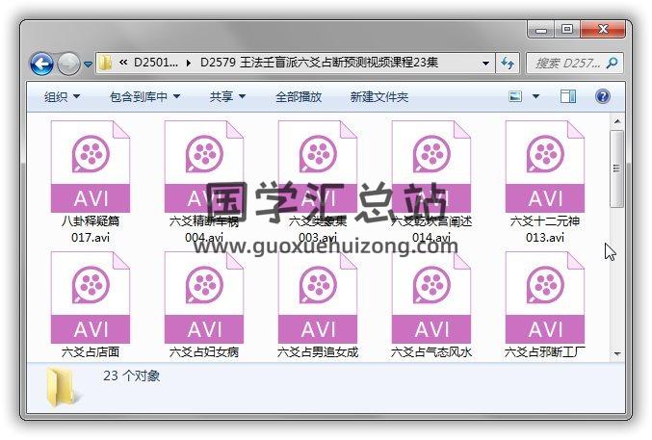The width and height of the screenshot is (652, 440).
Task: Maximize the Explorer window
Action: (x=567, y=29)
